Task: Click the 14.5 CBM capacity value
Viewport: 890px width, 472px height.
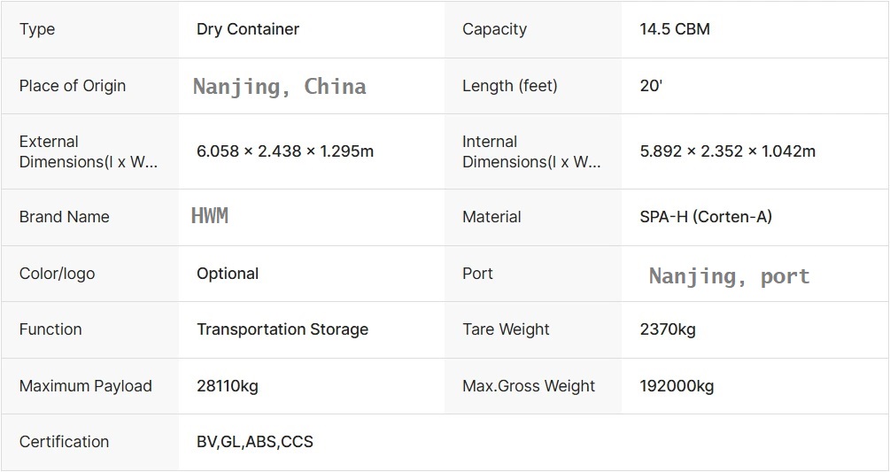Action: (x=675, y=29)
